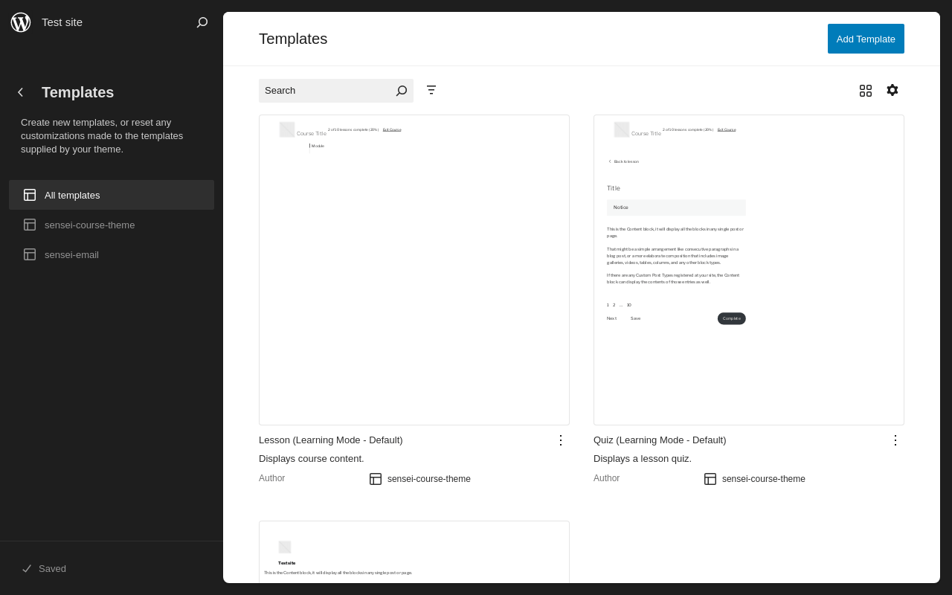Click the Add Template button
This screenshot has width=952, height=595.
(x=866, y=39)
